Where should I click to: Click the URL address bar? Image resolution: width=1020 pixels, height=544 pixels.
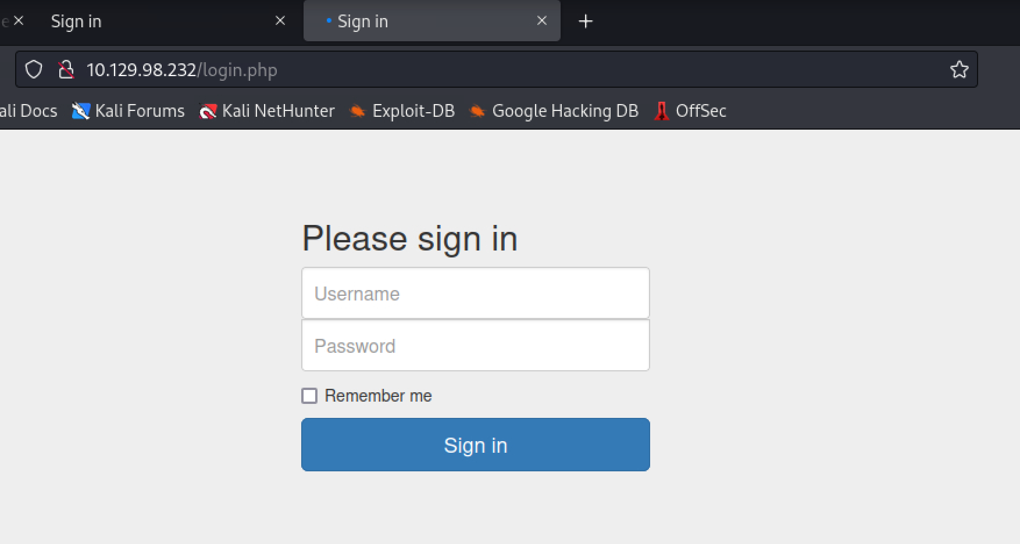[512, 70]
